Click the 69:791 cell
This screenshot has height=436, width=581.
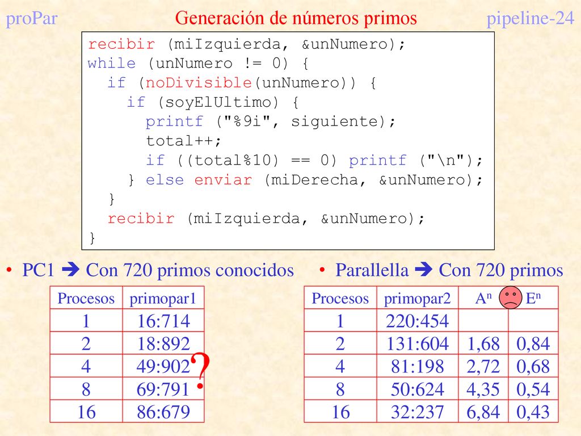[x=163, y=389]
